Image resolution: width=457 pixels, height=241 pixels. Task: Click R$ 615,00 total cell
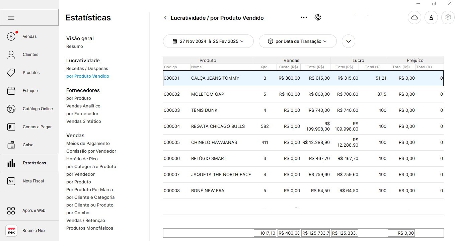point(319,78)
